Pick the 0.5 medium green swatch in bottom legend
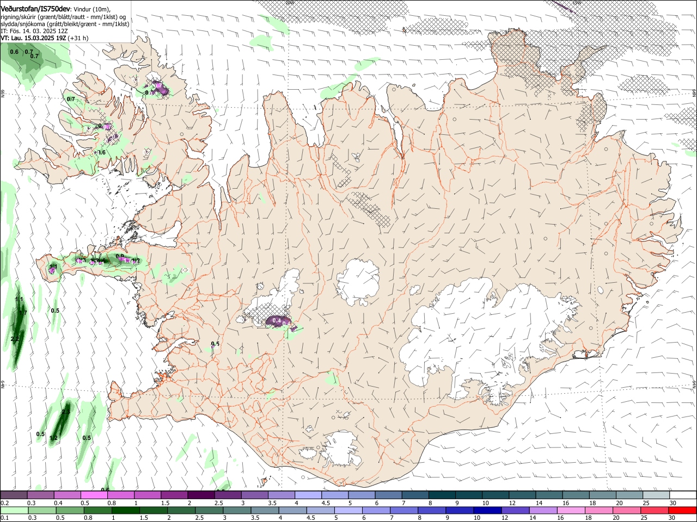The image size is (697, 522). pyautogui.click(x=70, y=510)
